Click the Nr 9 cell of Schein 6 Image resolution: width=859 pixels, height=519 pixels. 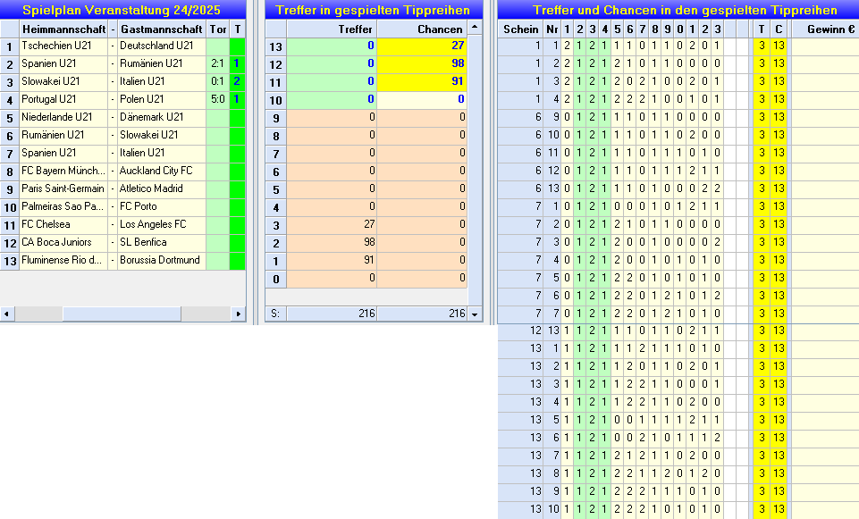[552, 117]
